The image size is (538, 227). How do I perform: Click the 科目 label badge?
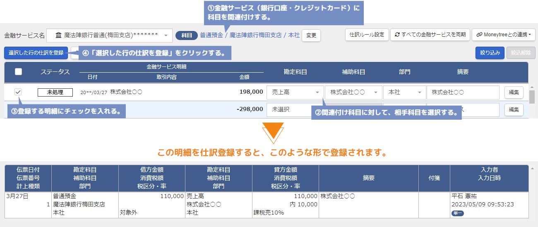(187, 35)
